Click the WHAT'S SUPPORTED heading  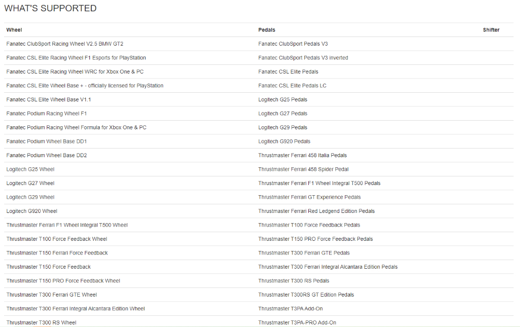click(x=50, y=8)
